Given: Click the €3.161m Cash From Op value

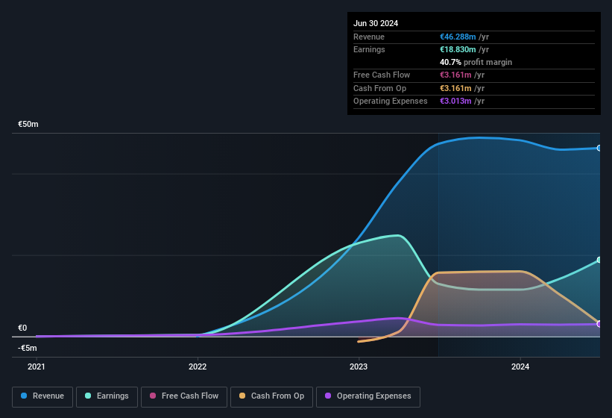Looking at the screenshot, I should (x=455, y=88).
